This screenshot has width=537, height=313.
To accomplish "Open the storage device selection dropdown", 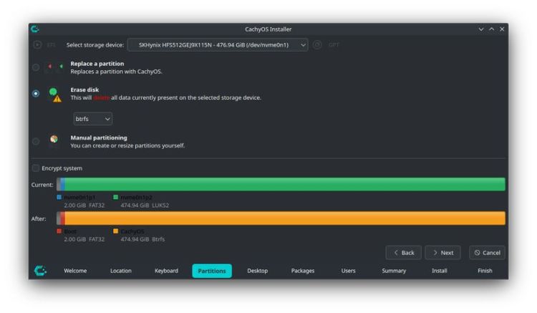I will point(218,44).
